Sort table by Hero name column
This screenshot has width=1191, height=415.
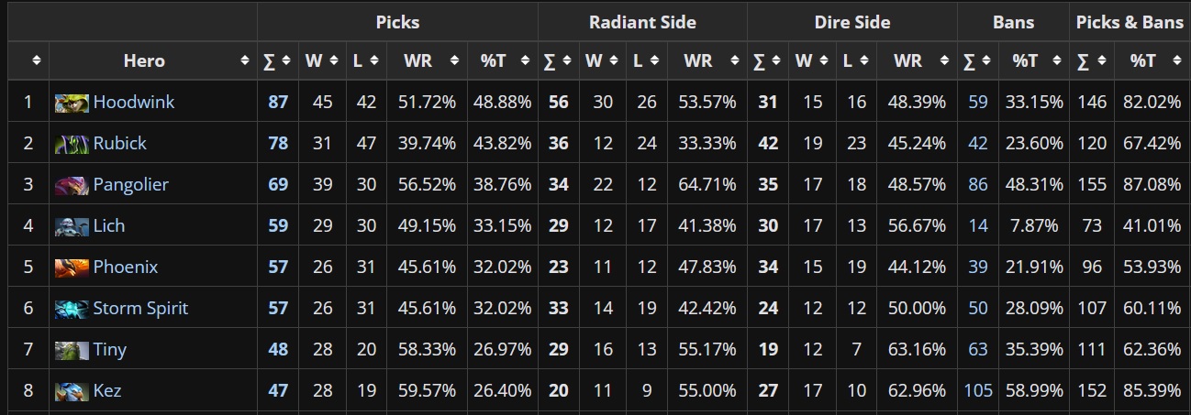[153, 60]
